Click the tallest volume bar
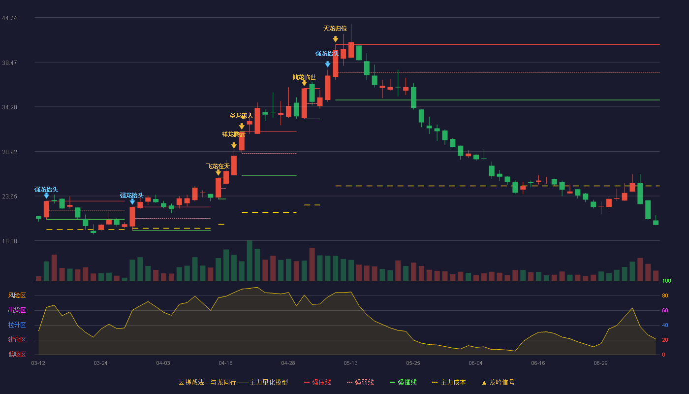Image resolution: width=689 pixels, height=394 pixels. tap(250, 261)
